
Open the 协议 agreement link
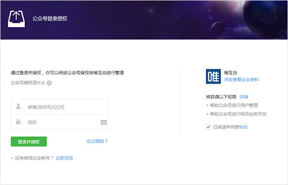[x=243, y=127]
